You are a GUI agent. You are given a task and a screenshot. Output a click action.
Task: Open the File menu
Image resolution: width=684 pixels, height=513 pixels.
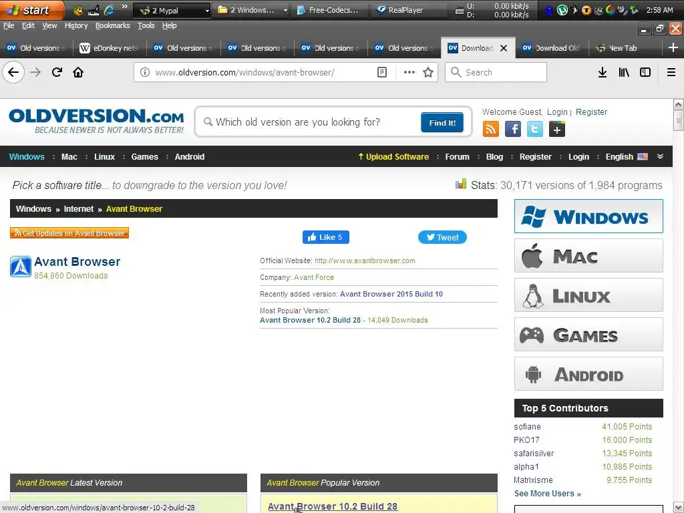point(9,26)
